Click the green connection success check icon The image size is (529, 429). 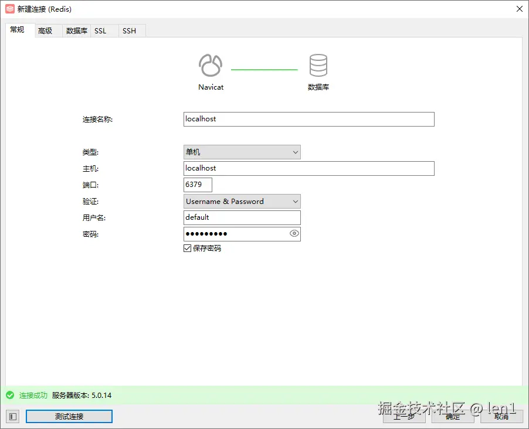click(x=10, y=395)
